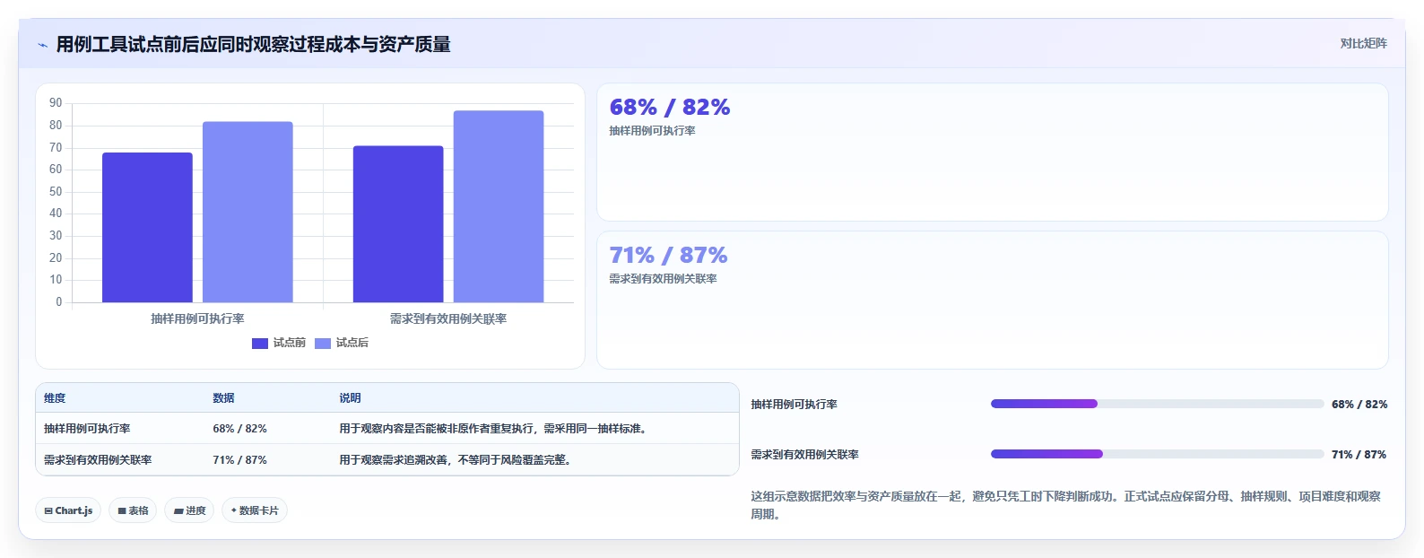Click the 需求到有效用例关联率 caption in the stat card
This screenshot has height=558, width=1424.
point(663,279)
